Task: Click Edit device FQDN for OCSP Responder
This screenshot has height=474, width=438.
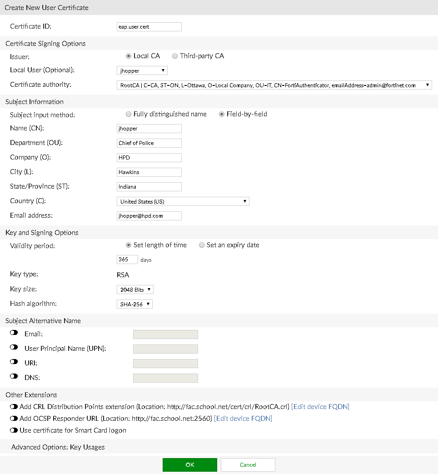Action: (x=243, y=418)
